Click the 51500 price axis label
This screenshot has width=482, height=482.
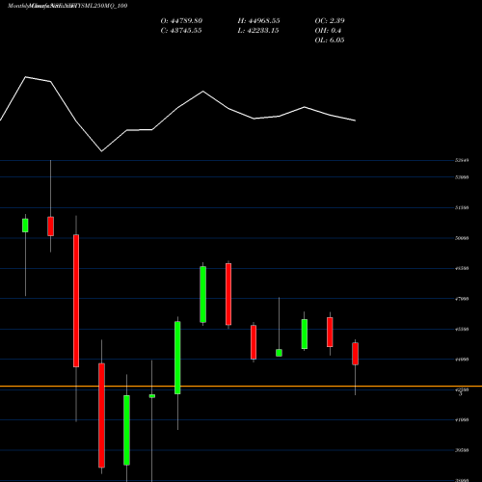(x=462, y=207)
